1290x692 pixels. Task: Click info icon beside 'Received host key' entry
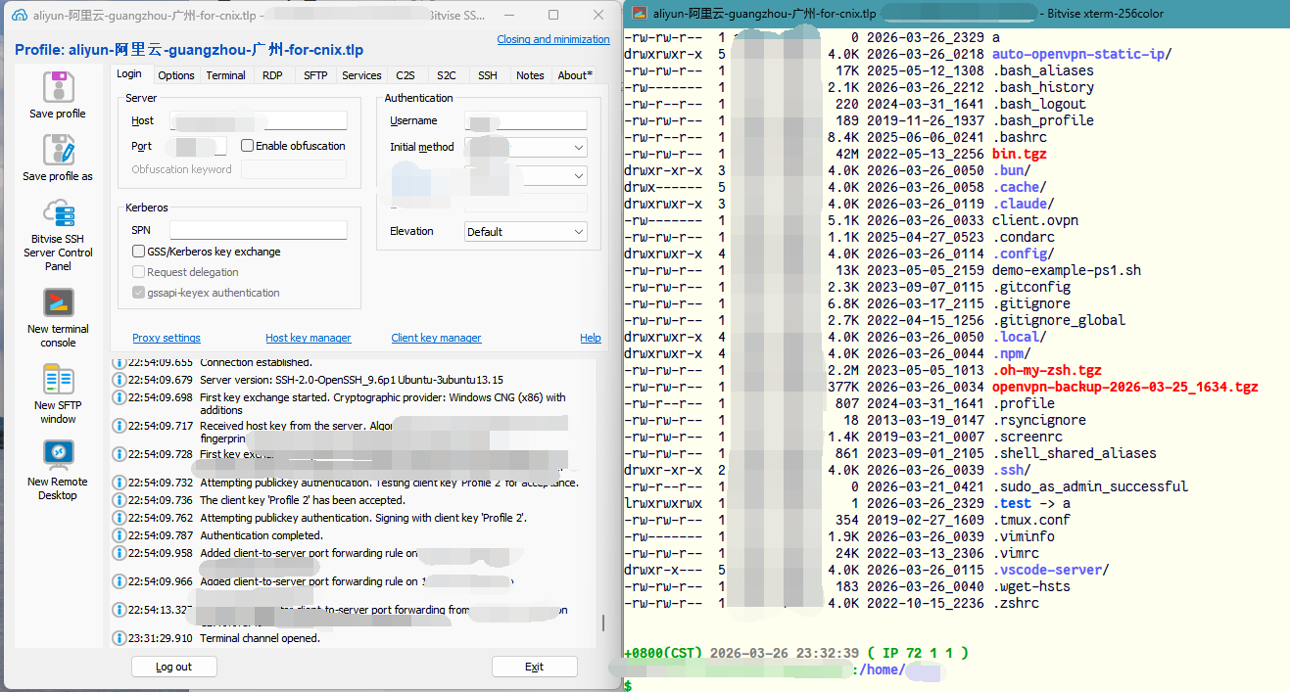[x=119, y=426]
